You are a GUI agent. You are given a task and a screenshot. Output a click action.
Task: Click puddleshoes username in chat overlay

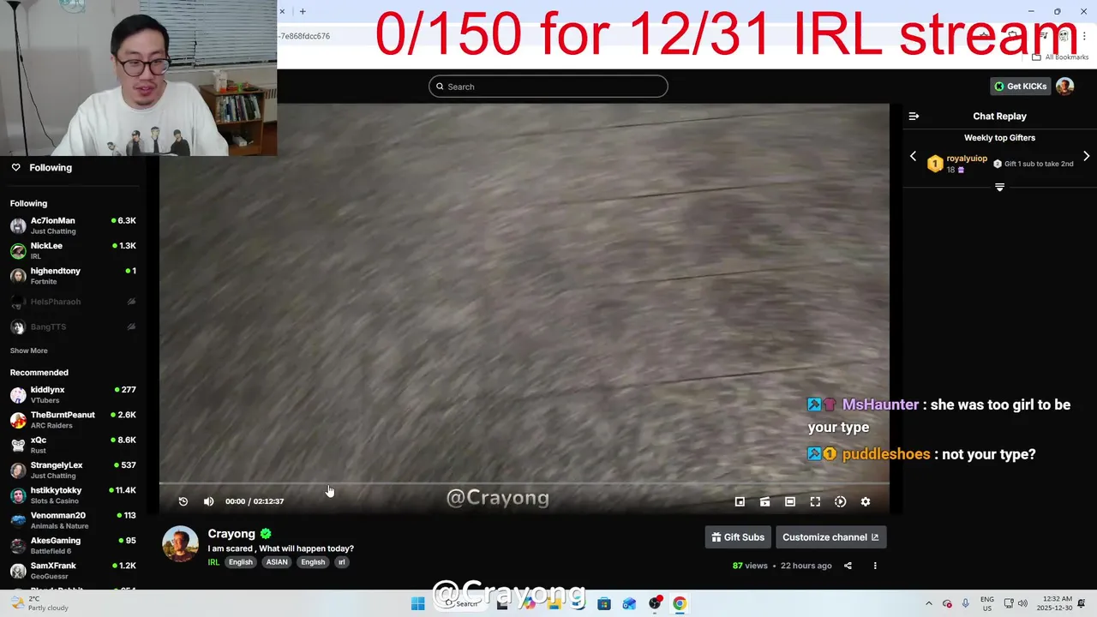tap(886, 454)
